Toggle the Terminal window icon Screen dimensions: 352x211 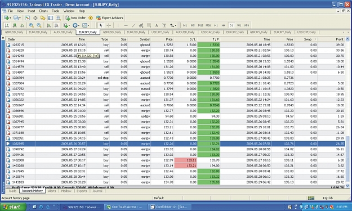tap(51, 18)
